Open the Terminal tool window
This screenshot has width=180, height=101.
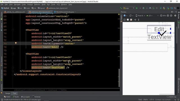36,97
